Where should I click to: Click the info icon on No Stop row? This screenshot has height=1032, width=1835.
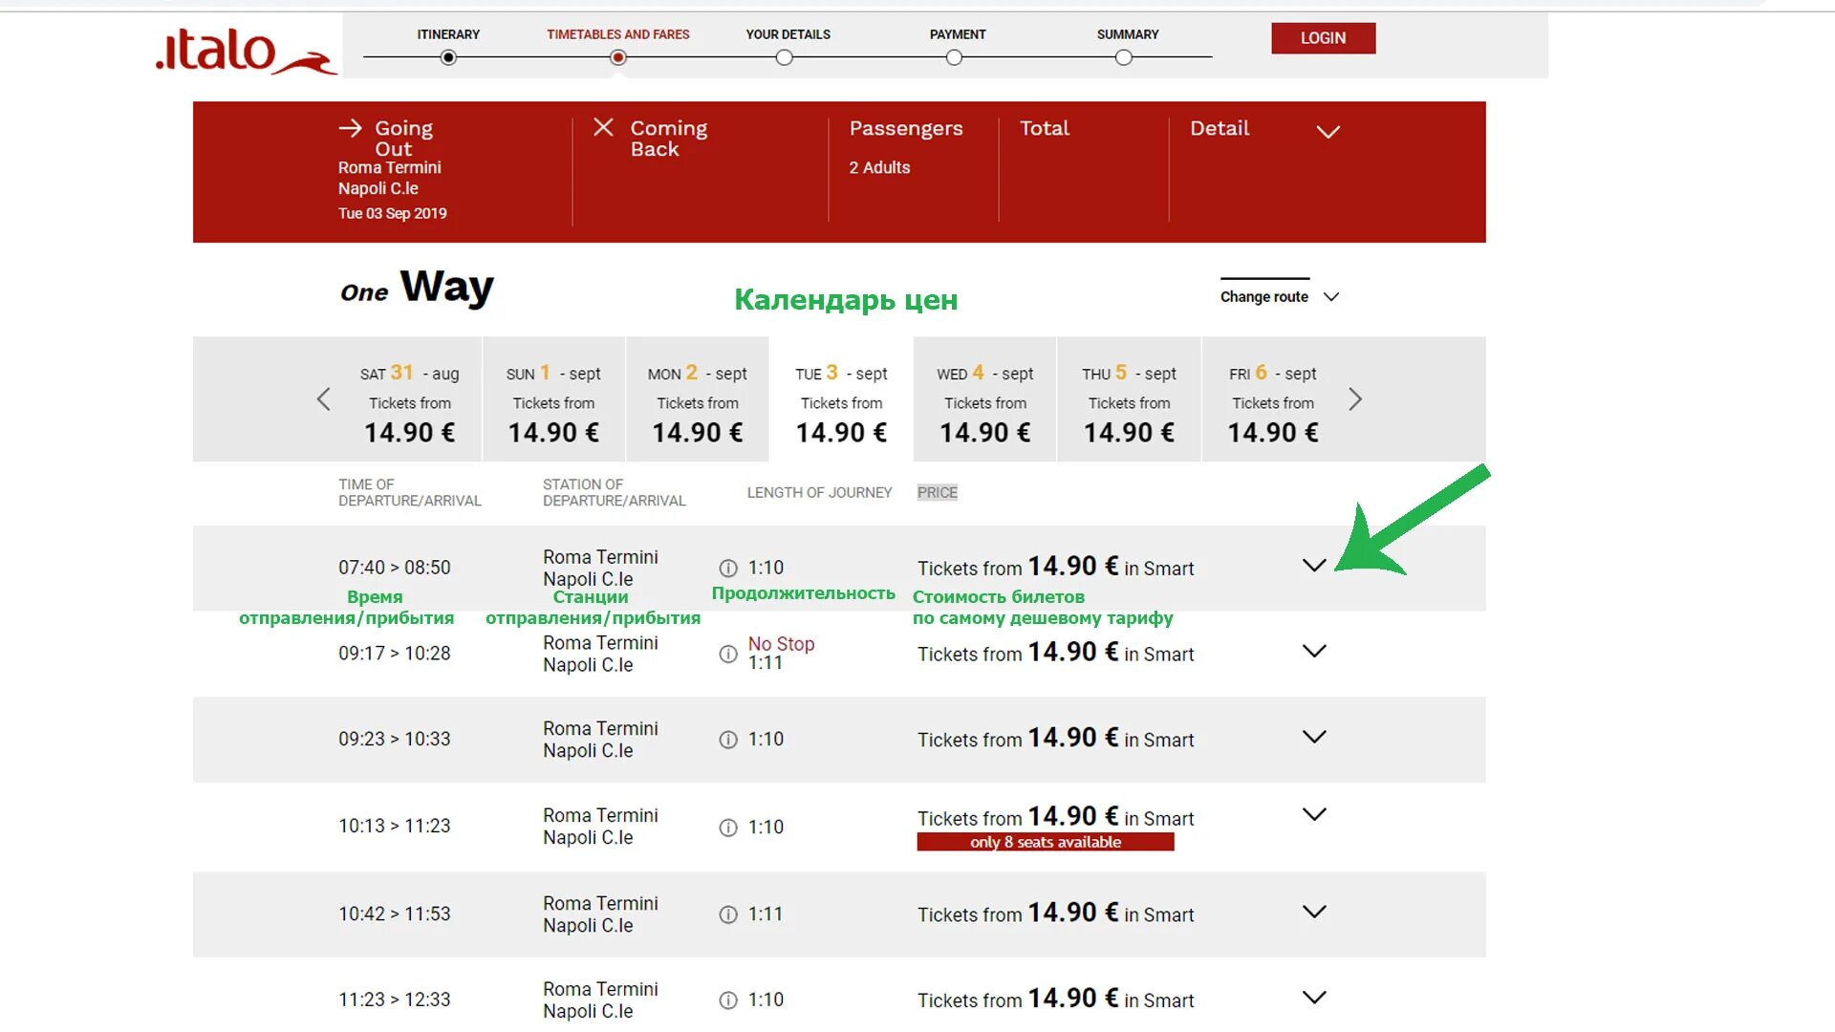click(728, 653)
